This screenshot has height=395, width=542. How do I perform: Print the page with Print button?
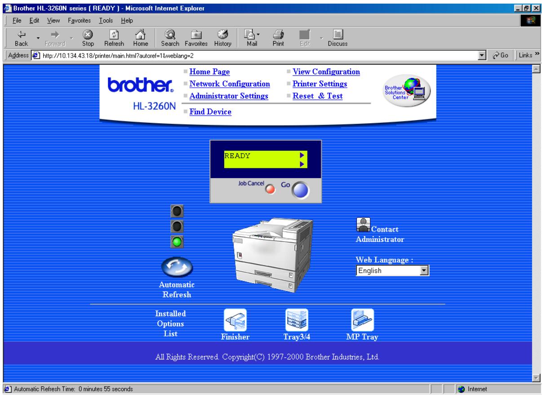pos(278,40)
